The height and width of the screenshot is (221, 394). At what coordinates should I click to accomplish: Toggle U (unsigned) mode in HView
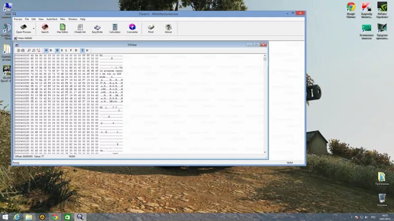tap(87, 51)
